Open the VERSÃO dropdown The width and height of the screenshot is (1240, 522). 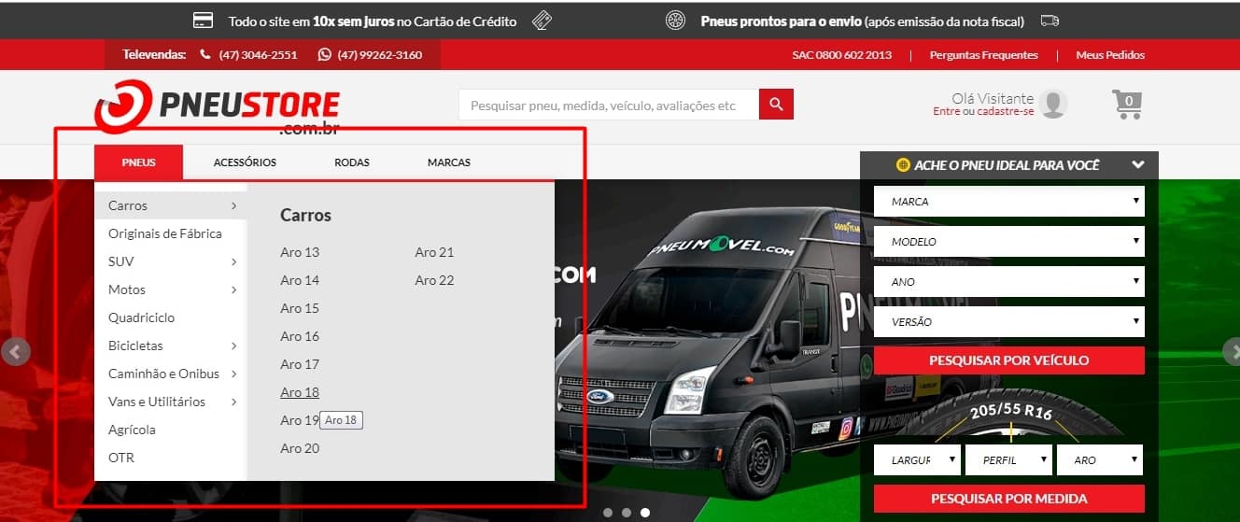1009,321
